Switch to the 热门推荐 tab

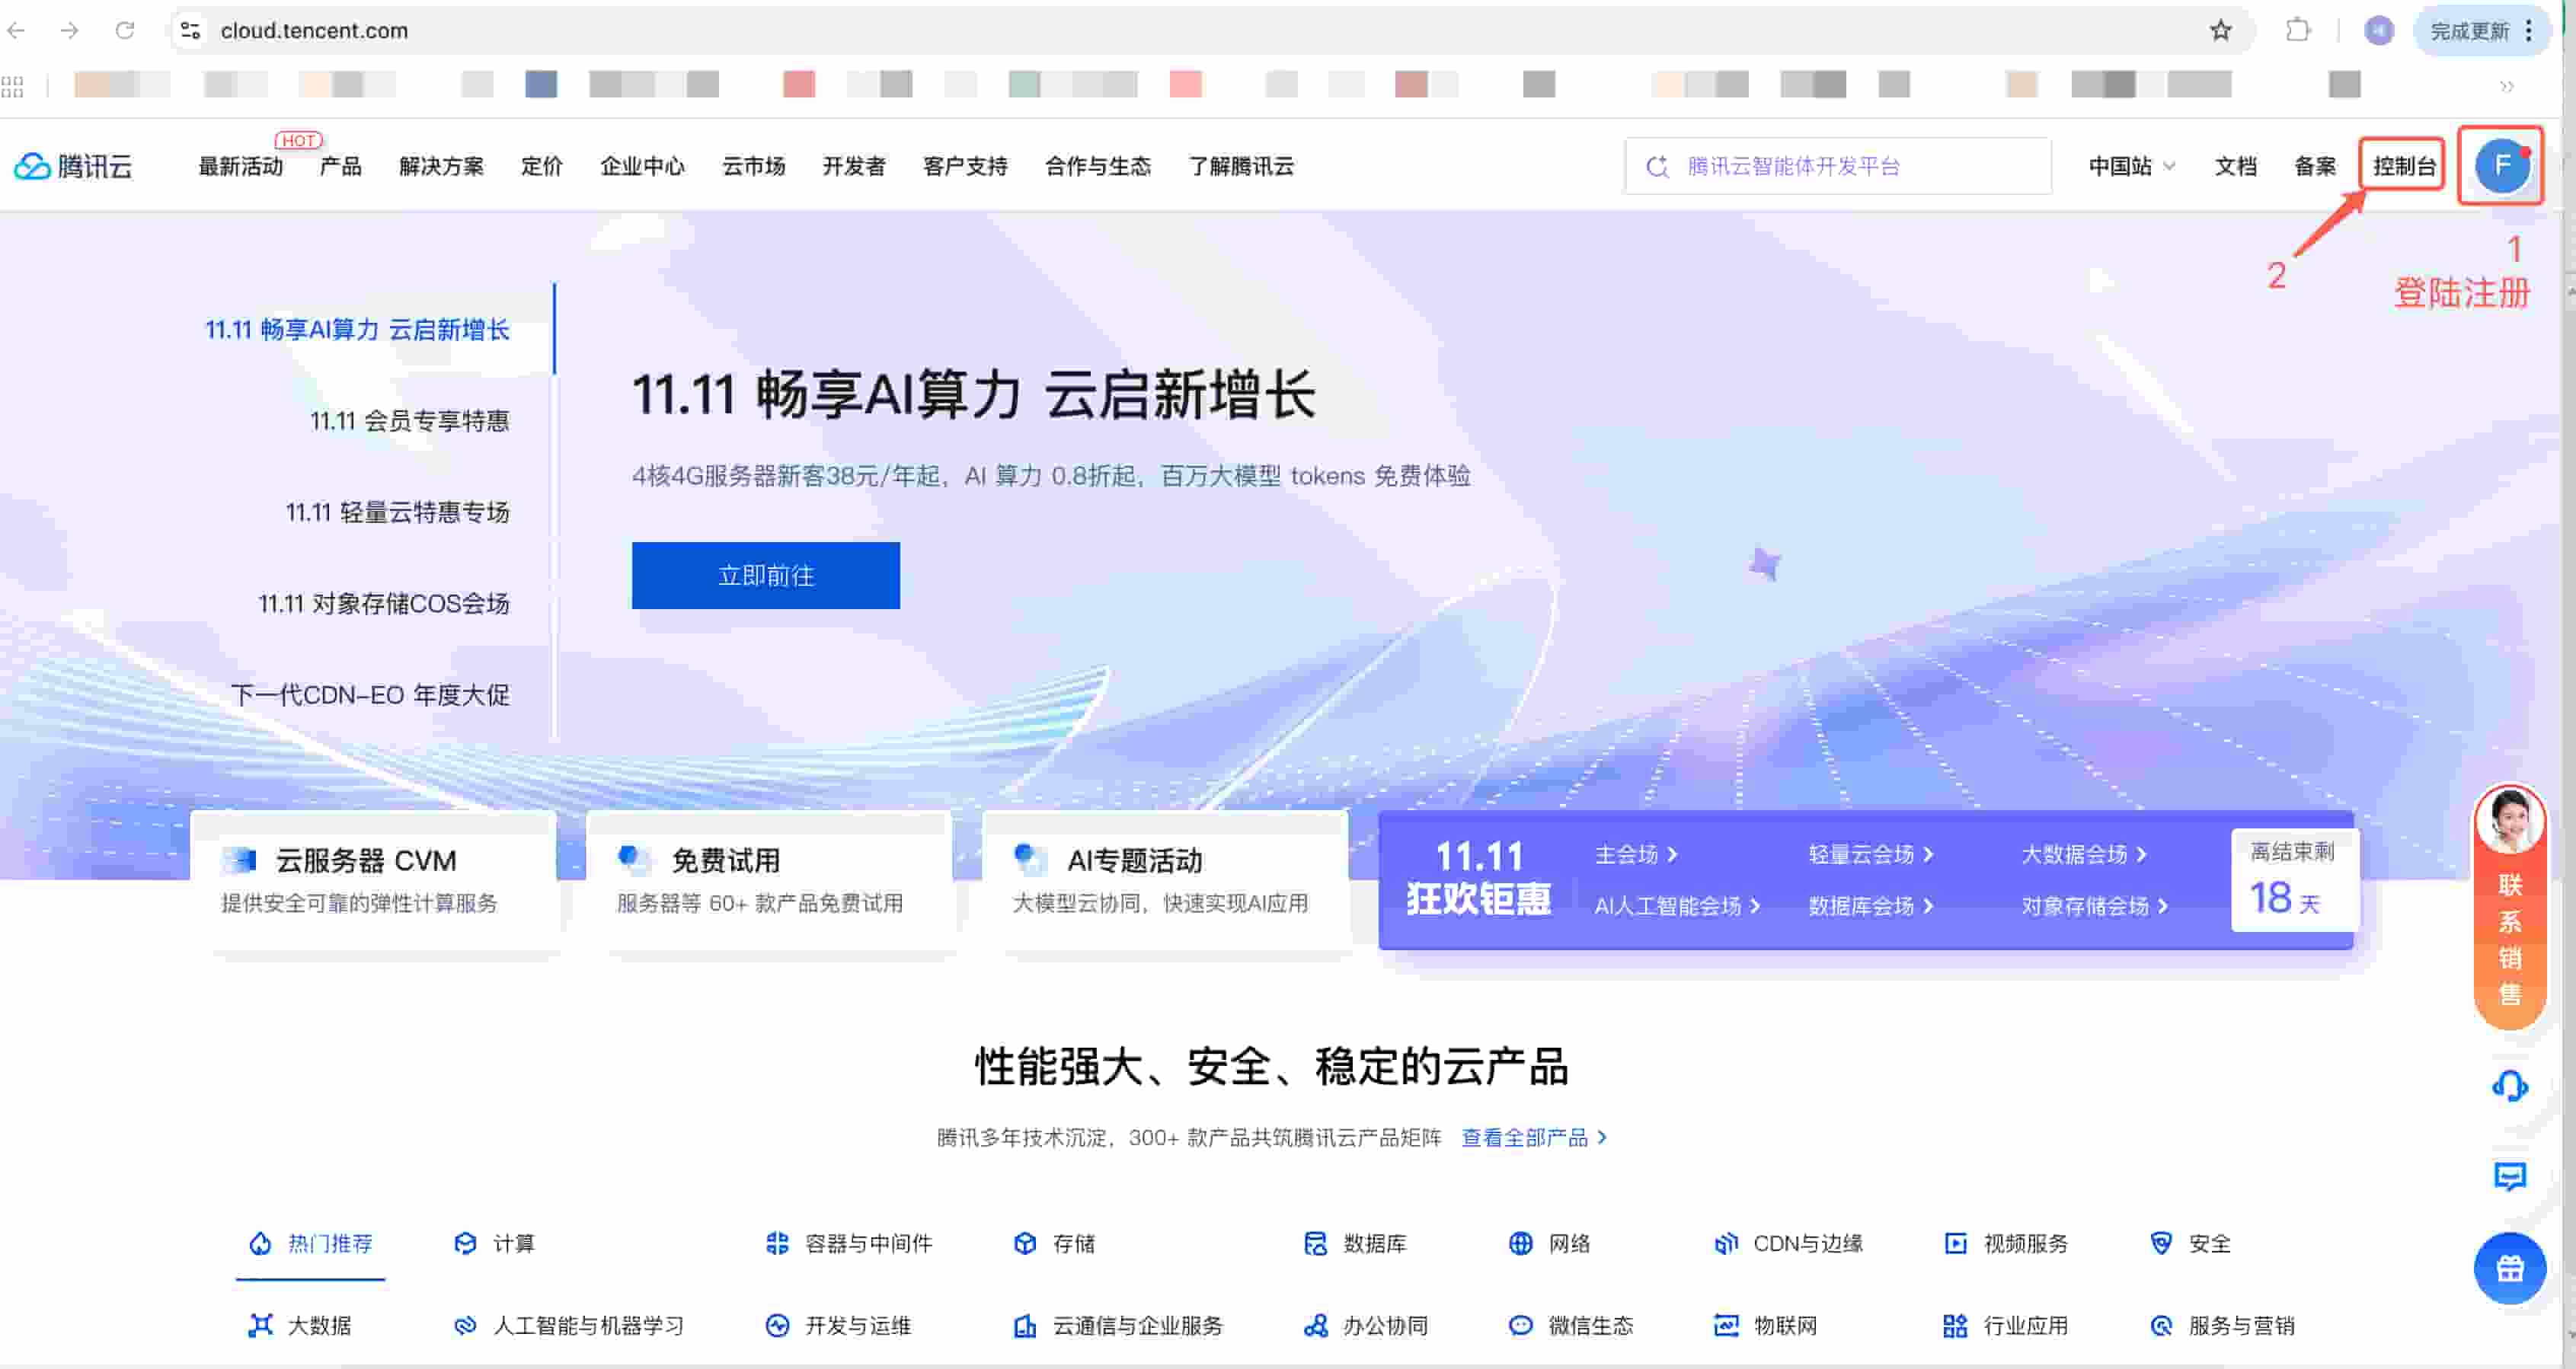point(310,1243)
